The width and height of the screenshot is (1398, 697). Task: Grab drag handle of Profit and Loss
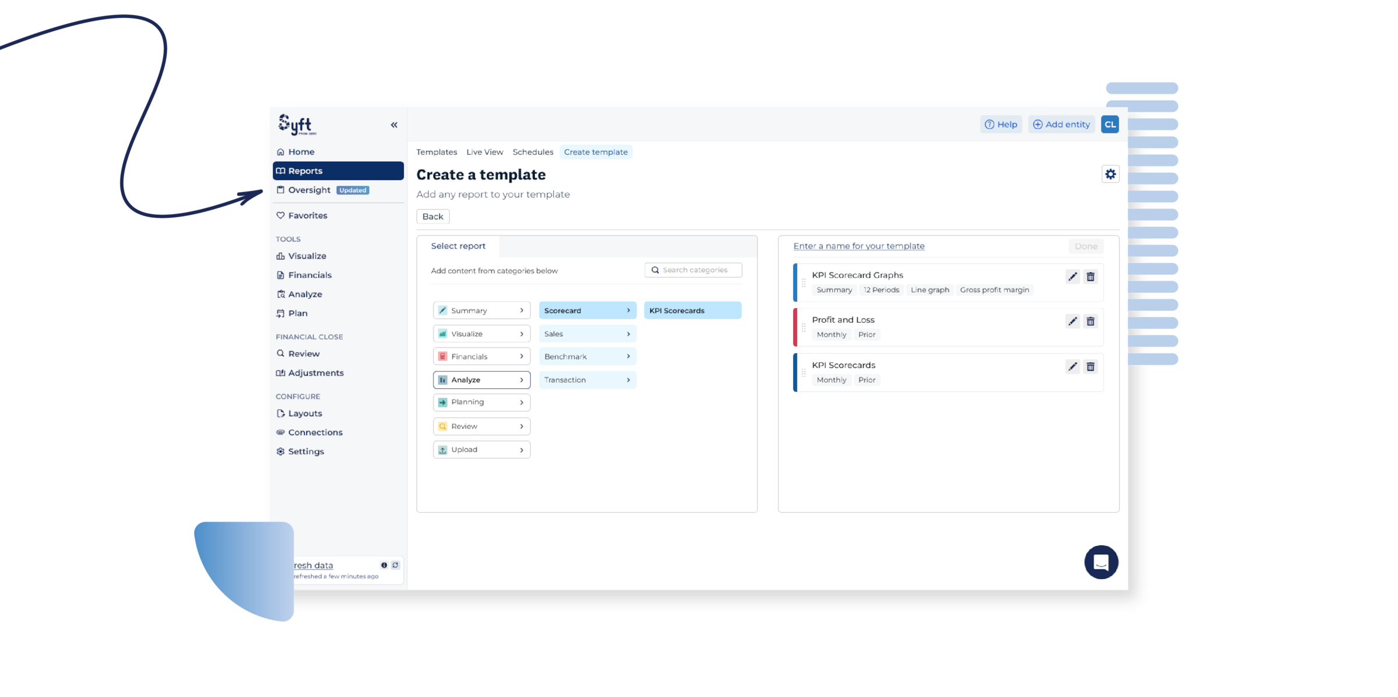click(x=803, y=327)
